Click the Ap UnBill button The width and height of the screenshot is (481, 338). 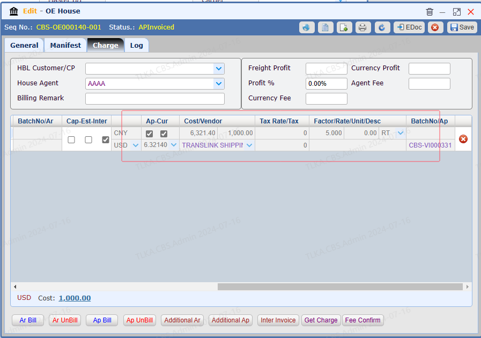[139, 320]
